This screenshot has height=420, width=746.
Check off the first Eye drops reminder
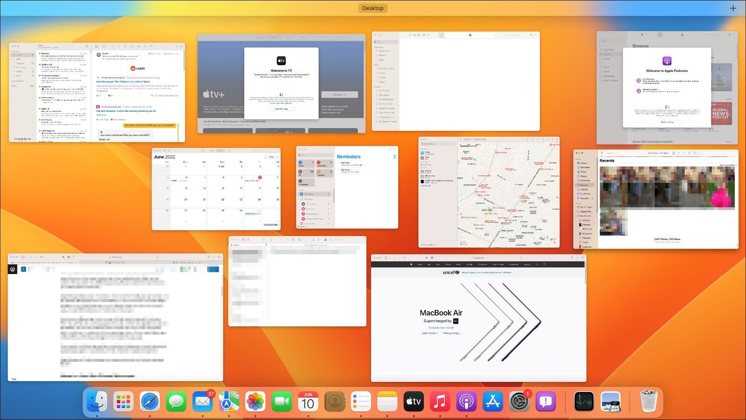tap(338, 163)
